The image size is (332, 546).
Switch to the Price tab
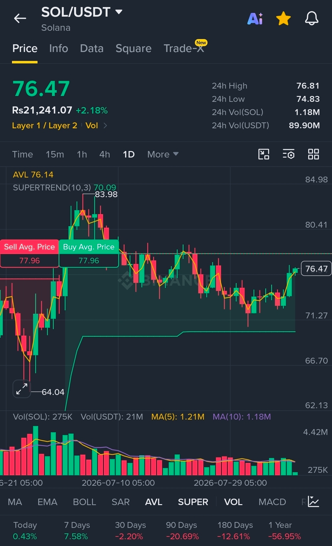coord(25,49)
